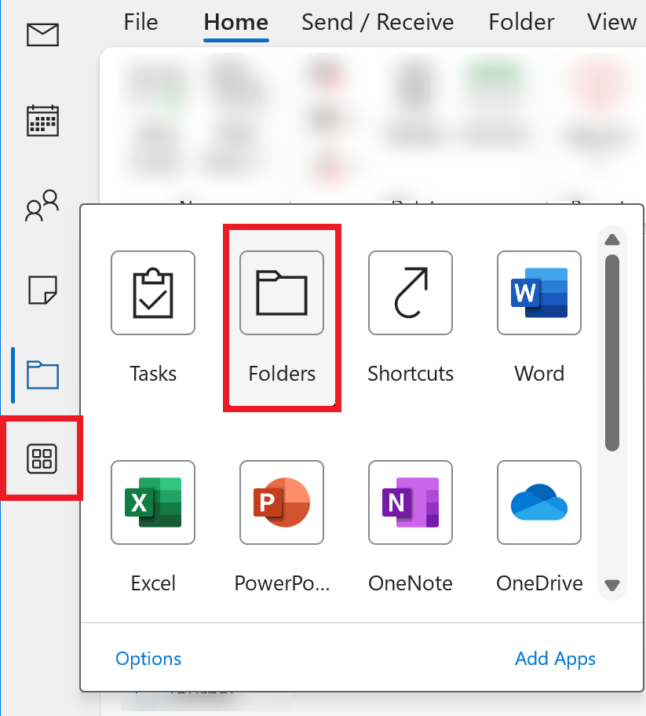Screen dimensions: 646x716
Task: Open the Notes icon in sidebar
Action: [x=42, y=290]
